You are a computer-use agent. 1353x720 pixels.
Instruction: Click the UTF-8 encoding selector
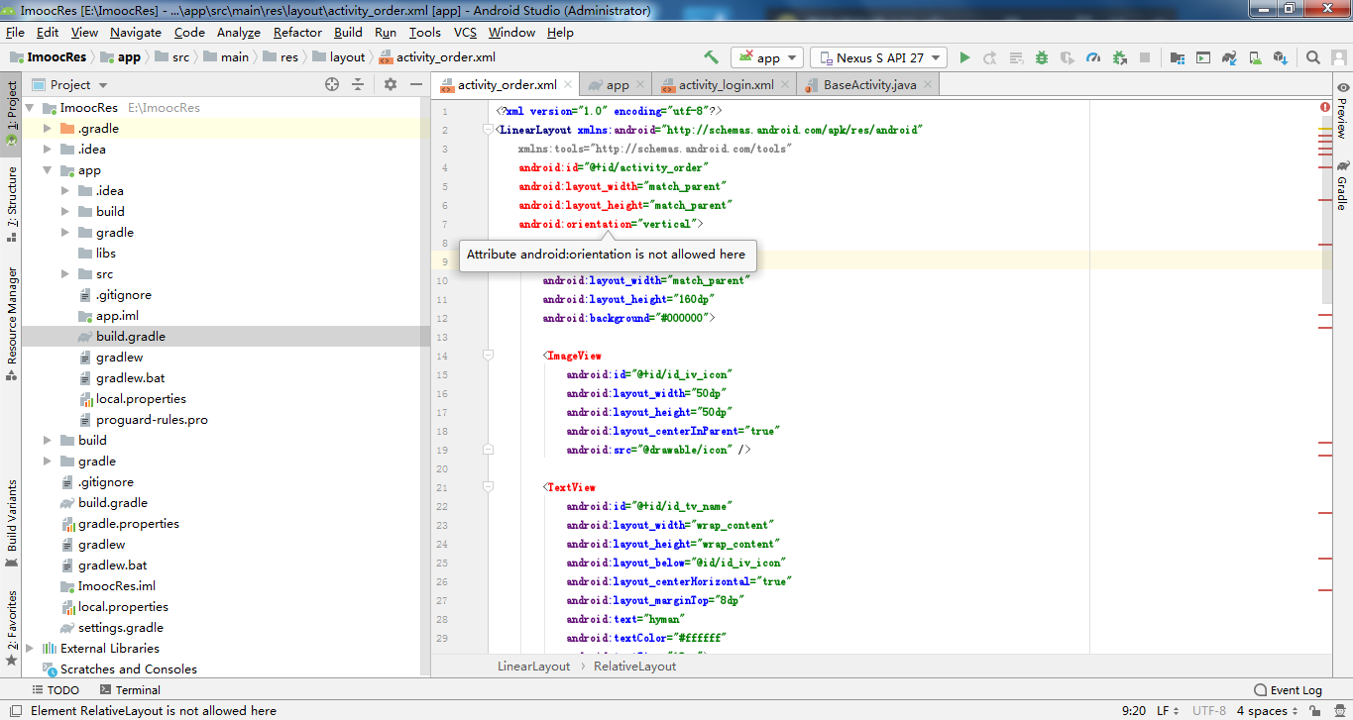tap(1209, 711)
